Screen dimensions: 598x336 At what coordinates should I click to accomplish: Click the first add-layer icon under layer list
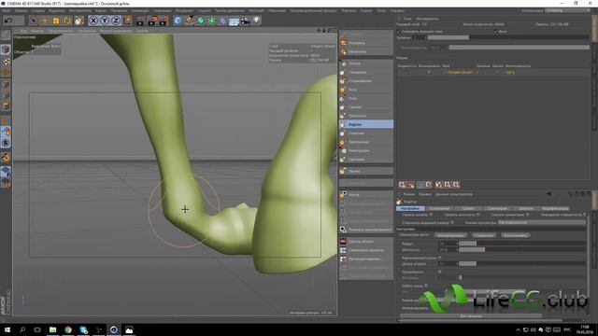(402, 185)
